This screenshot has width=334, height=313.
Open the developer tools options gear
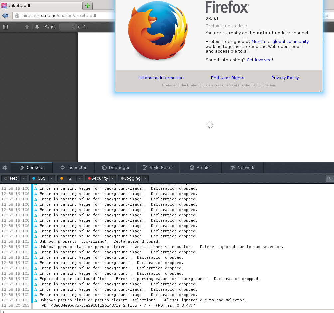pyautogui.click(x=5, y=168)
